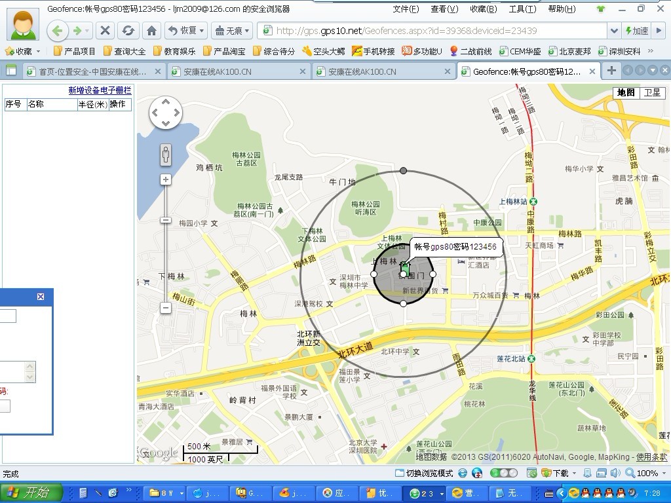Screen dimensions: 671x503
Task: Expand more bookmarks with the chevron
Action: (x=651, y=51)
